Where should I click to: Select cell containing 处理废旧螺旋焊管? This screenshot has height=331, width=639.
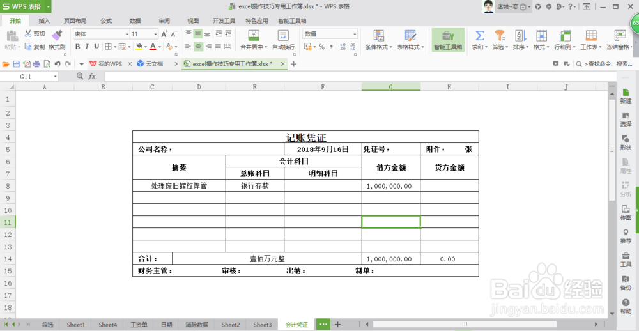180,186
